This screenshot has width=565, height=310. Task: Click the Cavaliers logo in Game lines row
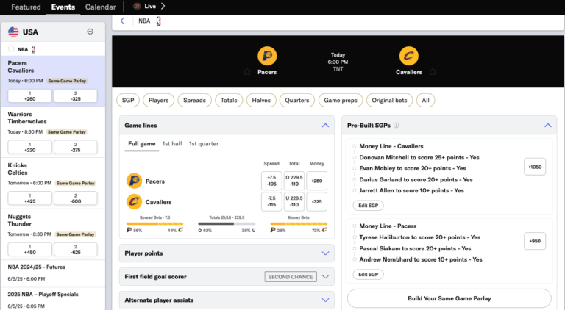(134, 202)
